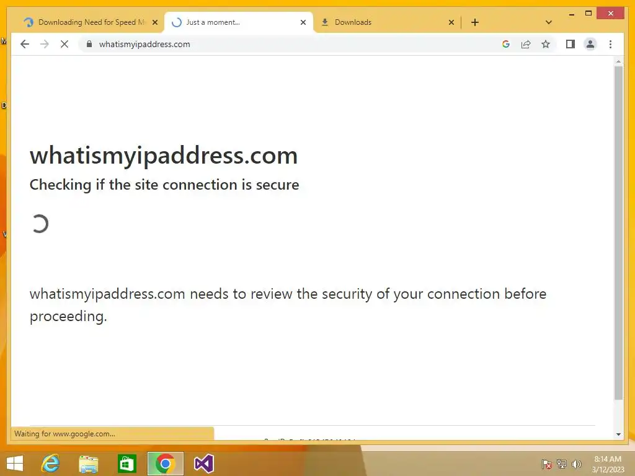Switch to the Downloads tab

point(387,22)
